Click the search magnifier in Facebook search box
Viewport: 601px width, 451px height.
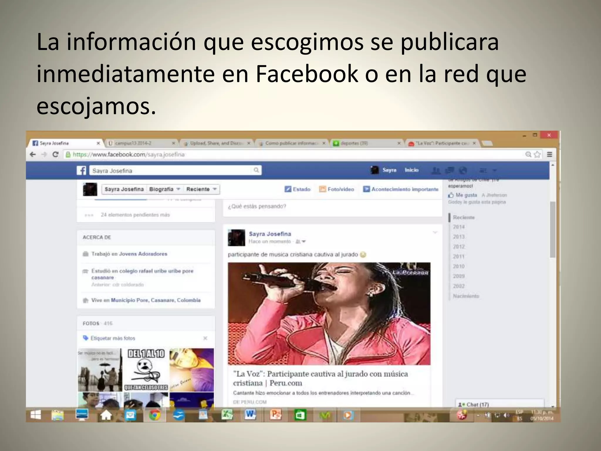point(256,170)
